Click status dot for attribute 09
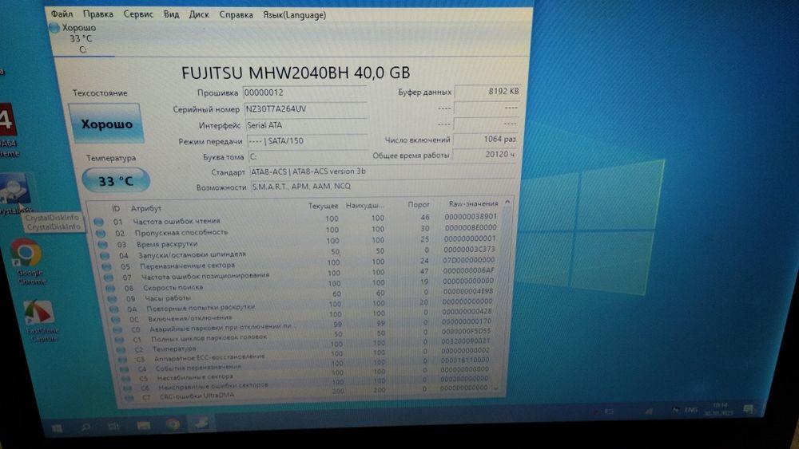Image resolution: width=799 pixels, height=449 pixels. pyautogui.click(x=112, y=299)
